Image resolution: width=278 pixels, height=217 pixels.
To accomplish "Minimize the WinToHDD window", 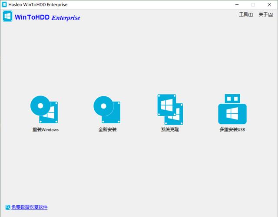I will (237, 5).
